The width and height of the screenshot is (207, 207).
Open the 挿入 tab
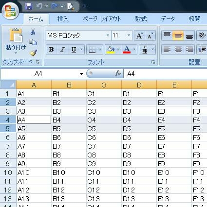click(63, 19)
